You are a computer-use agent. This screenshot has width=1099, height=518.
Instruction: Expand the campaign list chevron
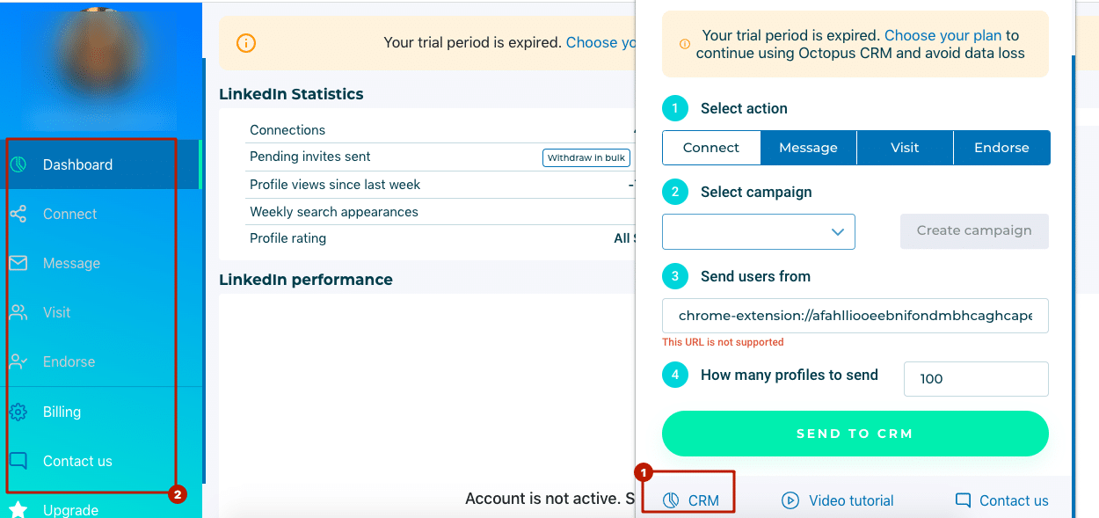coord(837,231)
